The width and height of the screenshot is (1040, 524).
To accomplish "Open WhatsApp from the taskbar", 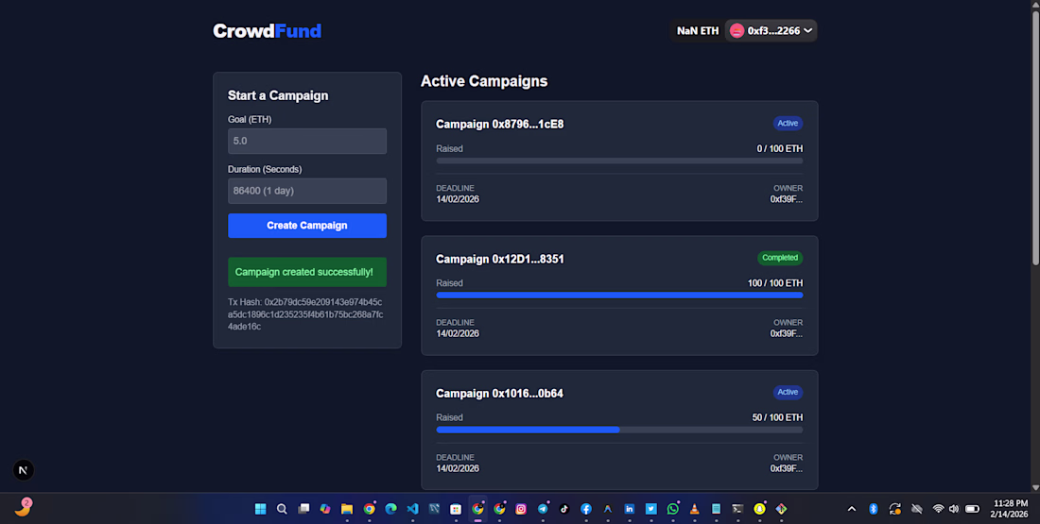I will pyautogui.click(x=672, y=509).
